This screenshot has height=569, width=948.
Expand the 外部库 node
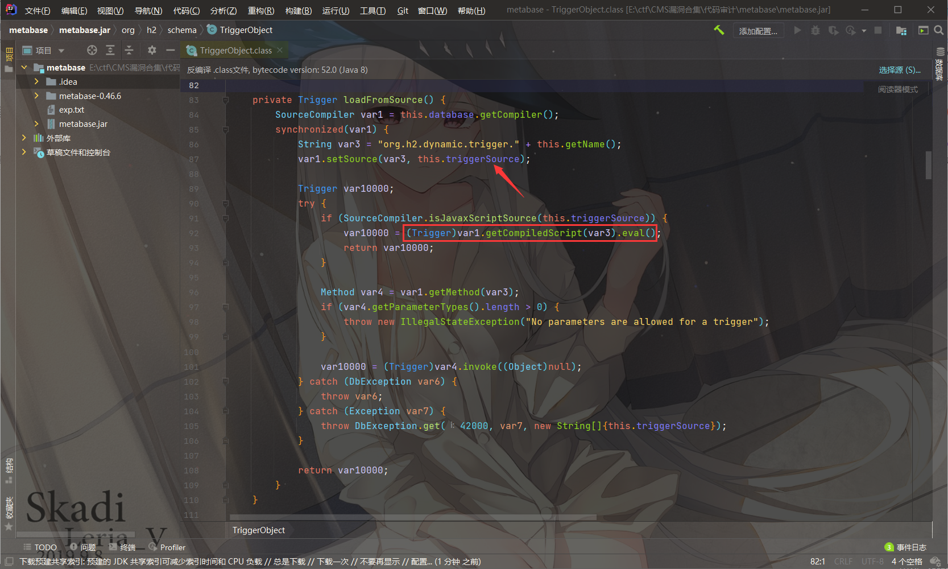[24, 138]
